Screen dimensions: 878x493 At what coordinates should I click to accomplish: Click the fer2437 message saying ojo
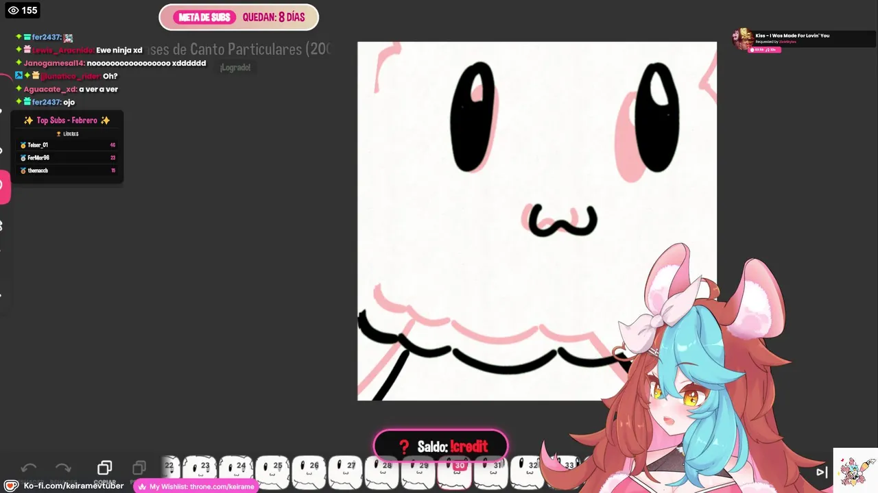point(45,102)
